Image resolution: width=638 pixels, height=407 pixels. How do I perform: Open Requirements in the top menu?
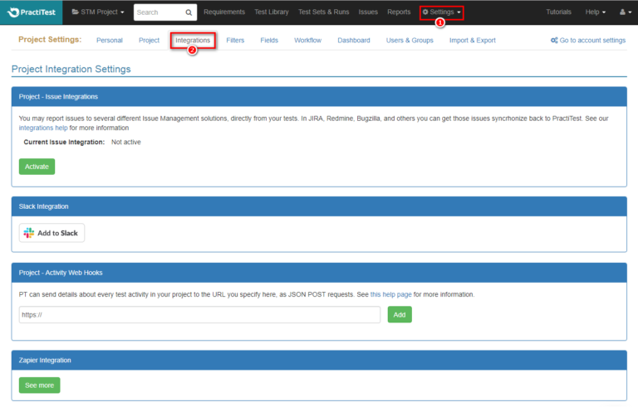click(224, 12)
